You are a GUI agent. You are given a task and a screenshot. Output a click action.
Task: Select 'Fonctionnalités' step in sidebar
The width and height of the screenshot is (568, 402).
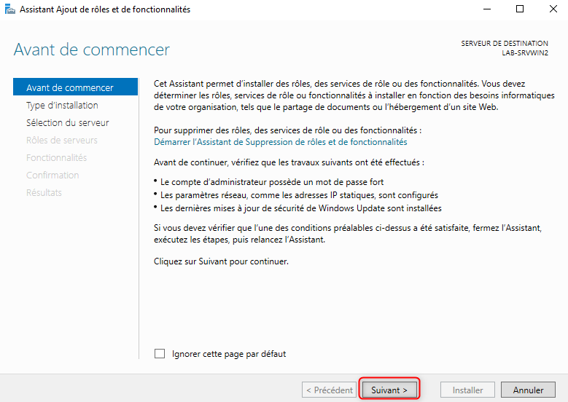(57, 158)
